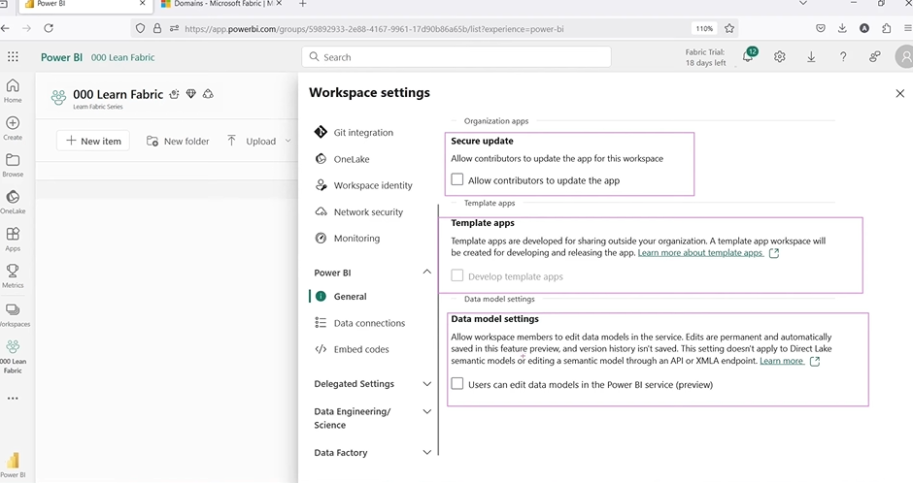Open the user account avatar

(x=905, y=57)
